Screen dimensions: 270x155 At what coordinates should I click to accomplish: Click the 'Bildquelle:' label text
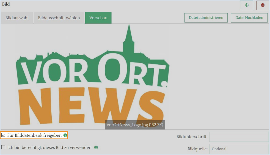point(197,149)
